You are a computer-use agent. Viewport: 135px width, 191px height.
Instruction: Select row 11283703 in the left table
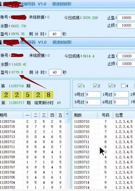pyautogui.click(x=32, y=187)
